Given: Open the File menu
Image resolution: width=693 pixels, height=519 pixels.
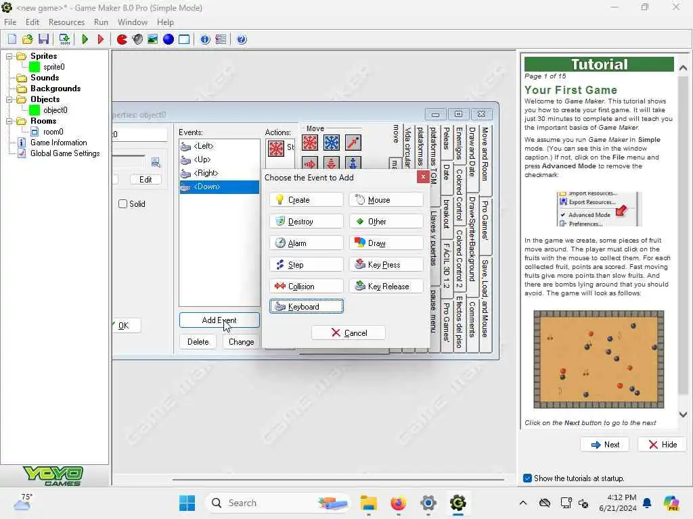Looking at the screenshot, I should (10, 22).
